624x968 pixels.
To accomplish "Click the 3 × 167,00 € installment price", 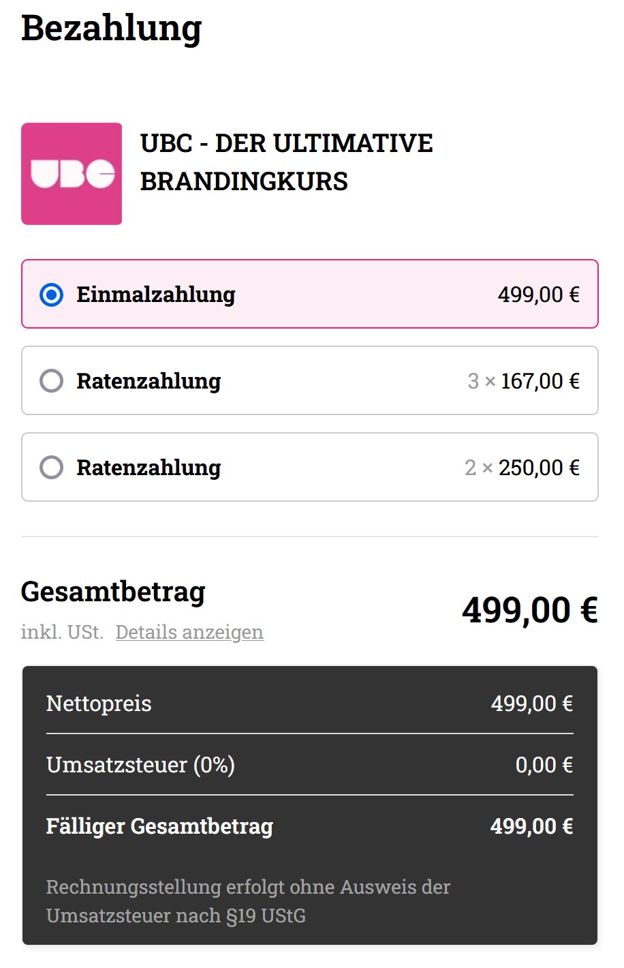I will coord(523,381).
